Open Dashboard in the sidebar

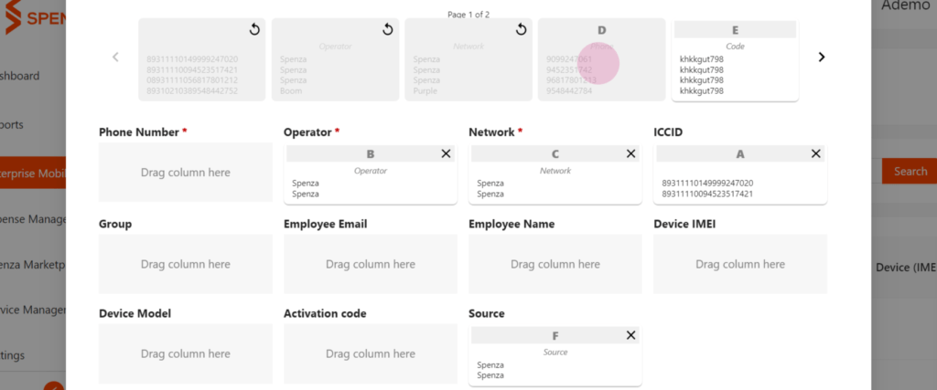[x=20, y=76]
